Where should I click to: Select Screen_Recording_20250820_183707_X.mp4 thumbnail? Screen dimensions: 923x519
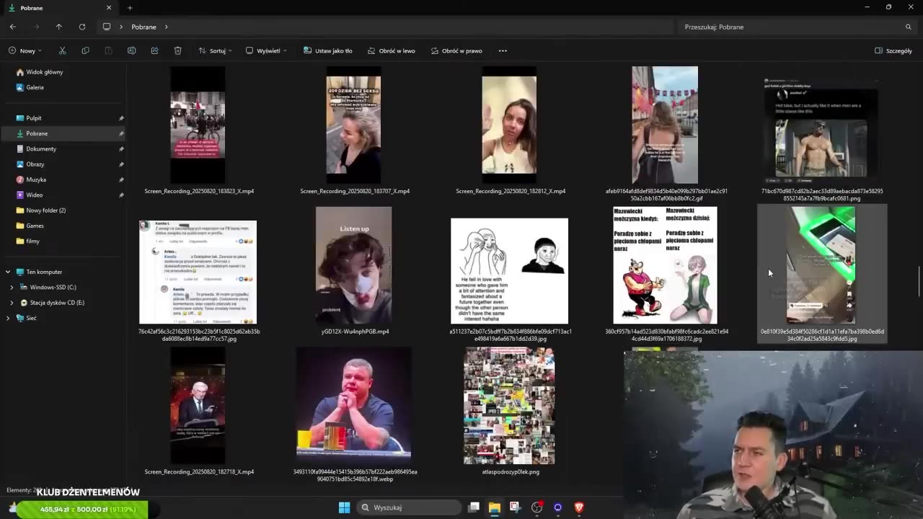[353, 125]
